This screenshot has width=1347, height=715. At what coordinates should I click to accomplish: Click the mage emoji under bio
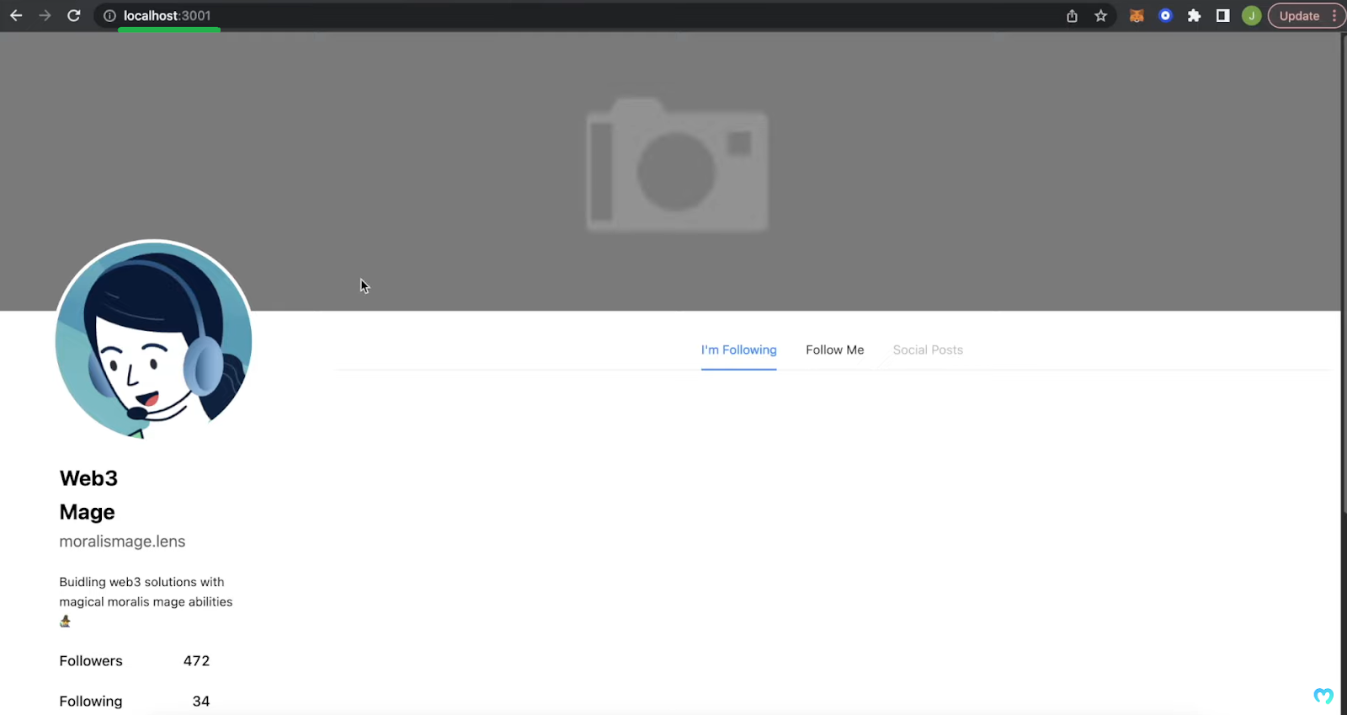coord(65,622)
